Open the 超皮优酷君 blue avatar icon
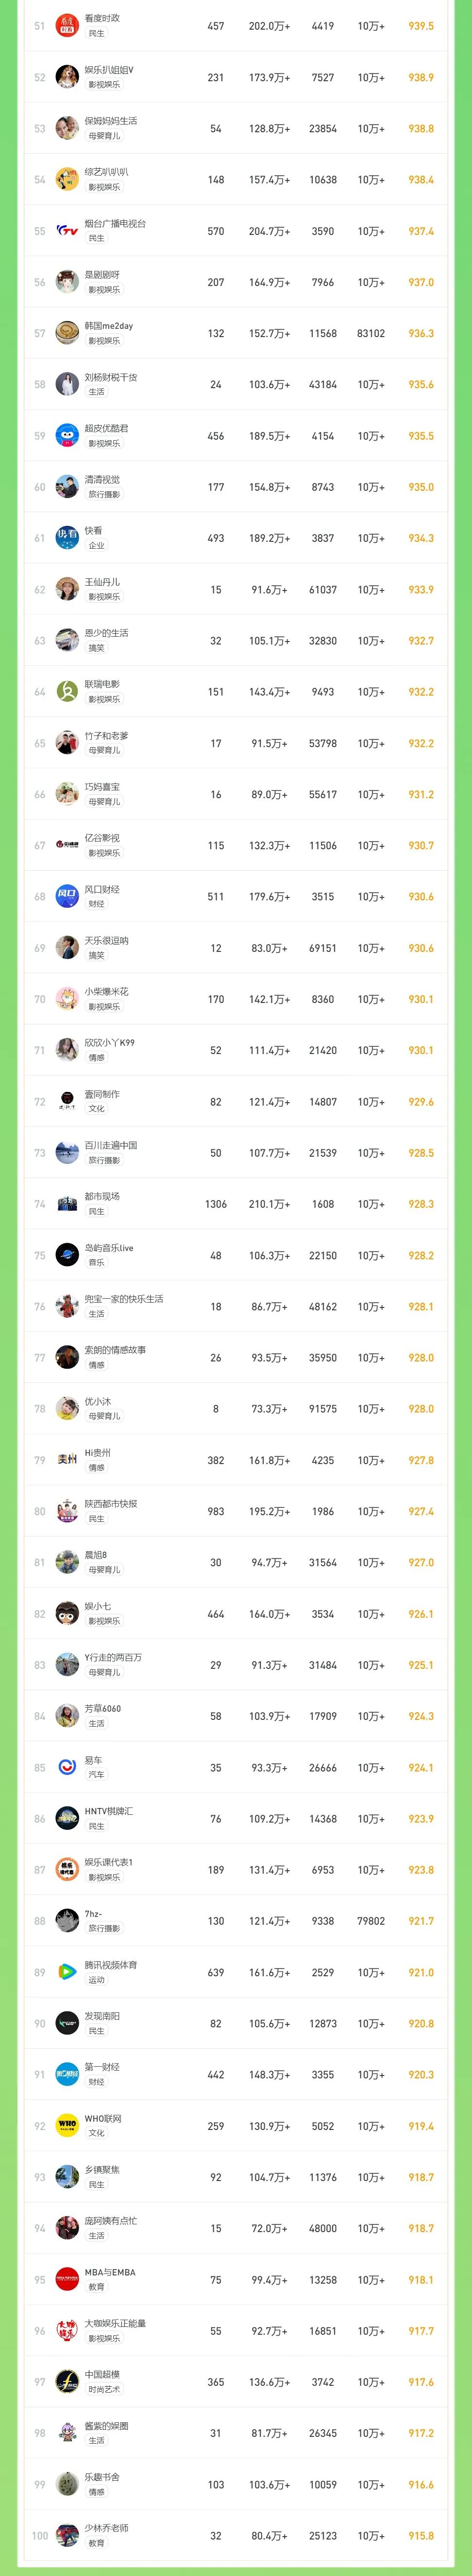 [x=67, y=436]
